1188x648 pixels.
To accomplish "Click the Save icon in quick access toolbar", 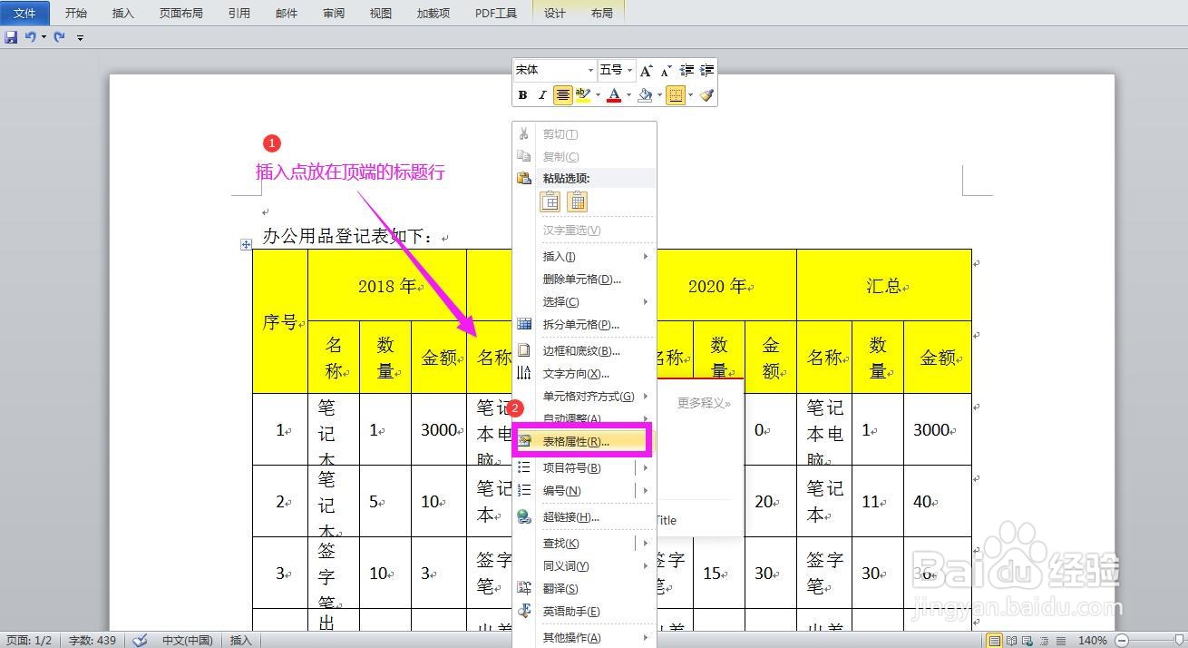I will coord(10,36).
